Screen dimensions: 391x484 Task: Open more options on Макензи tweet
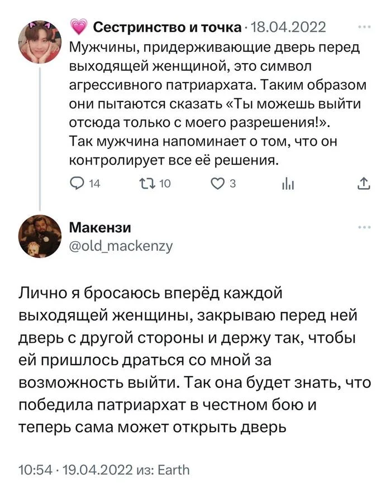[x=363, y=227]
